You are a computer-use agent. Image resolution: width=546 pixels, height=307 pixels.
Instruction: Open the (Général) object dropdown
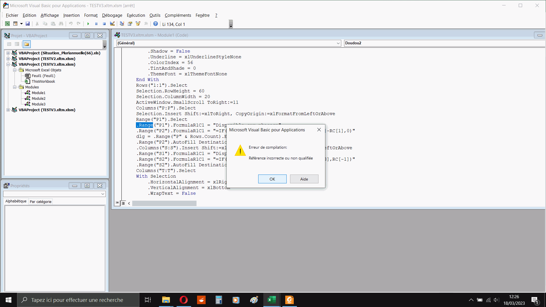(338, 43)
